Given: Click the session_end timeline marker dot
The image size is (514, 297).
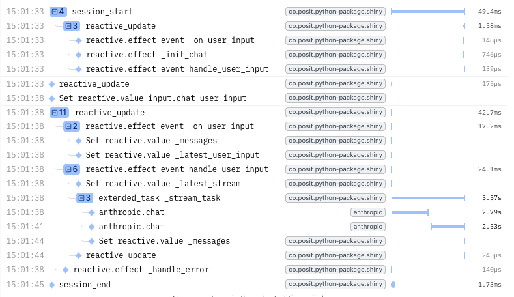Looking at the screenshot, I should click(393, 285).
